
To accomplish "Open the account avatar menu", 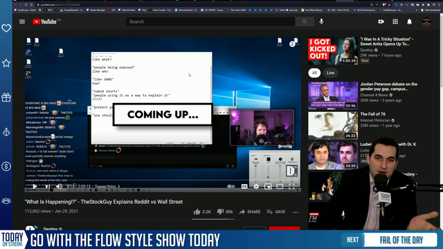I will click(x=426, y=21).
